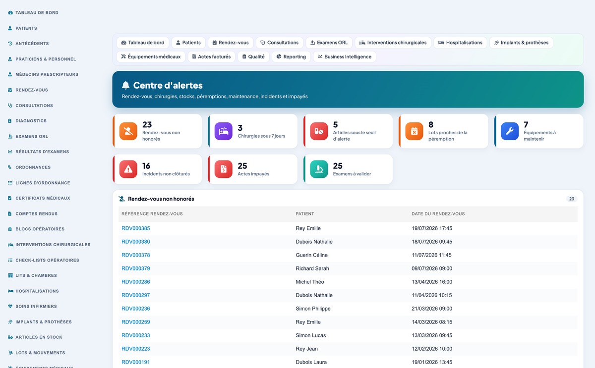
Task: Open Interventions chirurgicales in the sidebar
Action: click(x=53, y=245)
